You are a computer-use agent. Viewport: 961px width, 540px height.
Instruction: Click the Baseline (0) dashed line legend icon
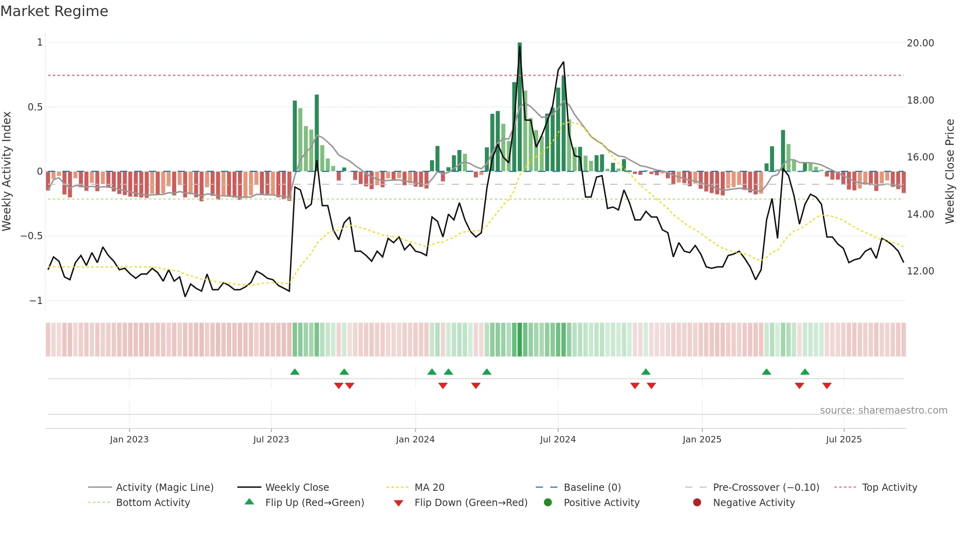[547, 487]
